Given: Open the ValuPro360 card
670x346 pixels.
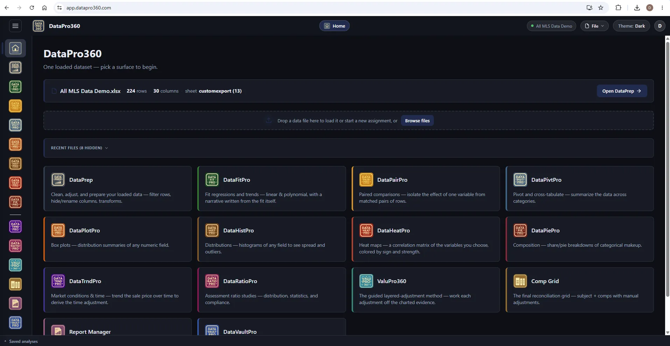Looking at the screenshot, I should pyautogui.click(x=425, y=290).
